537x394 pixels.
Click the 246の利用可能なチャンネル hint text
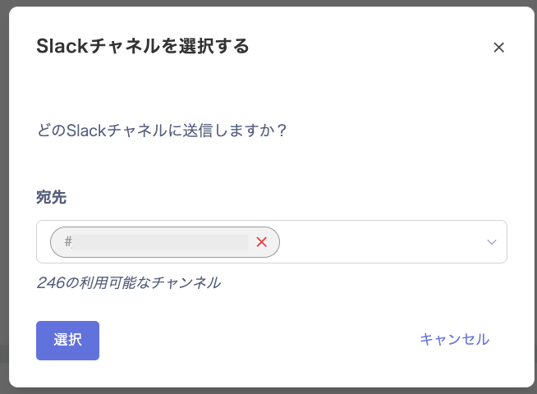128,282
